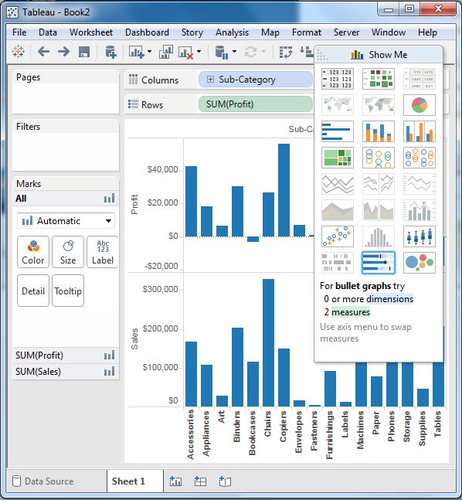Pick the packed bubbles chart type

(419, 263)
